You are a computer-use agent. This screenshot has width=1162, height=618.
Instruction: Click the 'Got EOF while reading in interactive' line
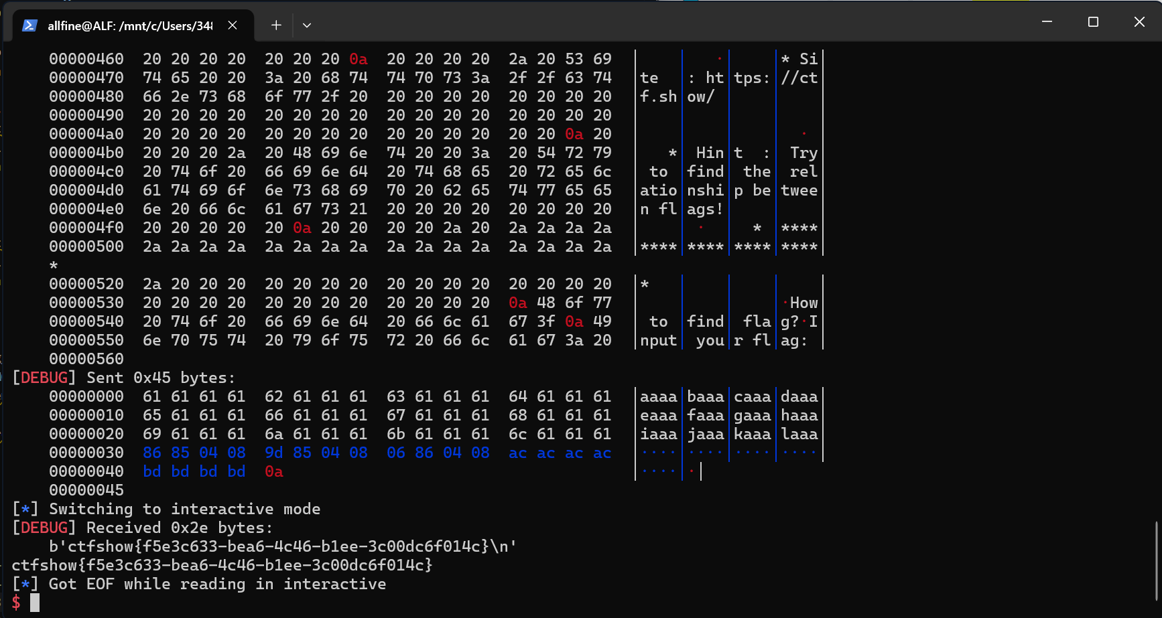click(x=199, y=584)
